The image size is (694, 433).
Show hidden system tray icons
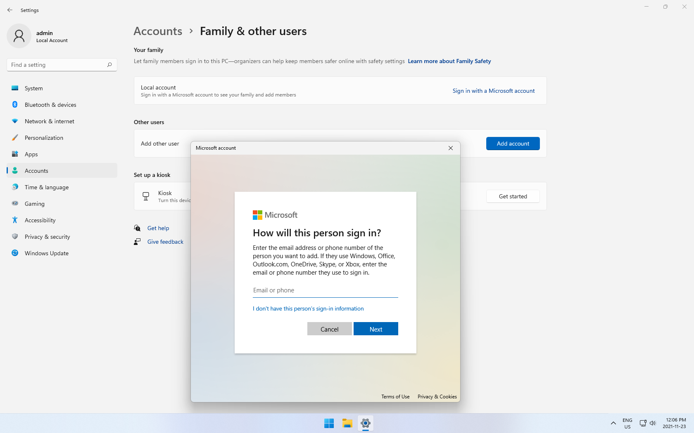point(613,423)
